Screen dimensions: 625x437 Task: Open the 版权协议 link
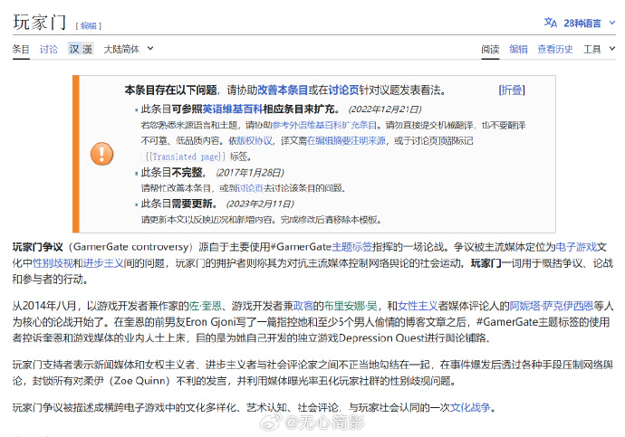[x=255, y=141]
